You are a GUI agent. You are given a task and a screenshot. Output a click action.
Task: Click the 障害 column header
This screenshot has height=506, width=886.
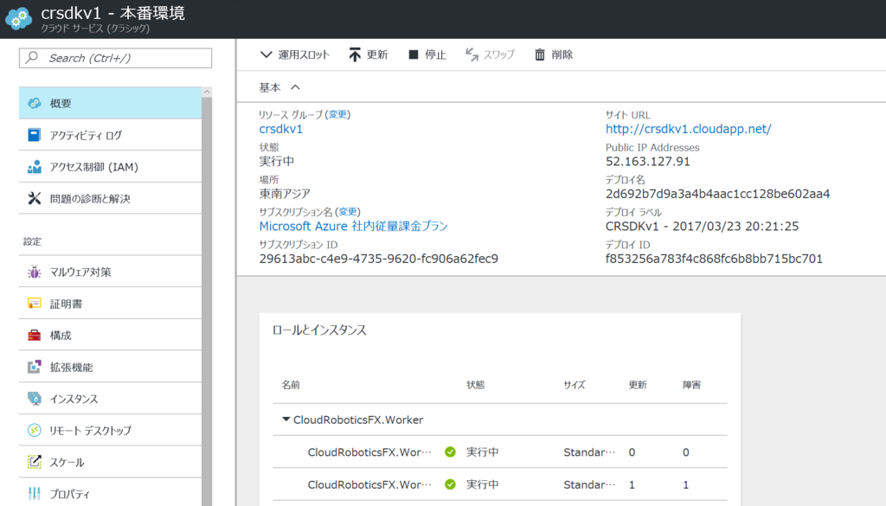691,385
